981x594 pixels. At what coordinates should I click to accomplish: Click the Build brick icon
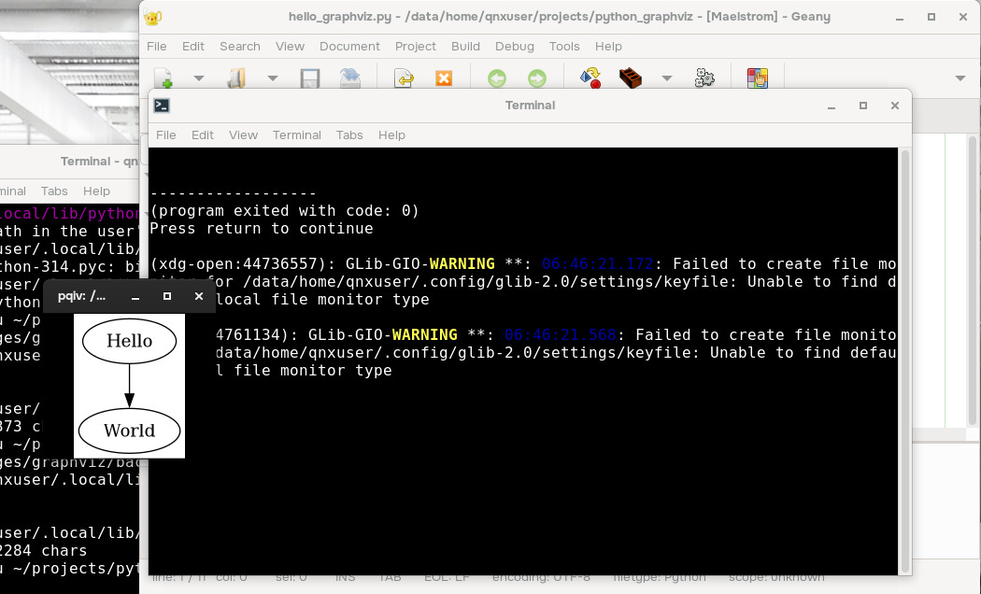tap(632, 78)
